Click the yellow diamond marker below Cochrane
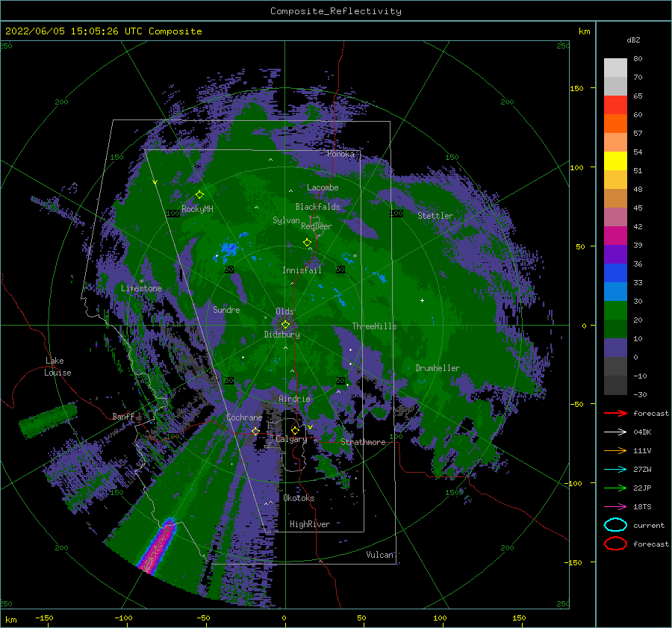The width and height of the screenshot is (672, 628). (x=256, y=431)
